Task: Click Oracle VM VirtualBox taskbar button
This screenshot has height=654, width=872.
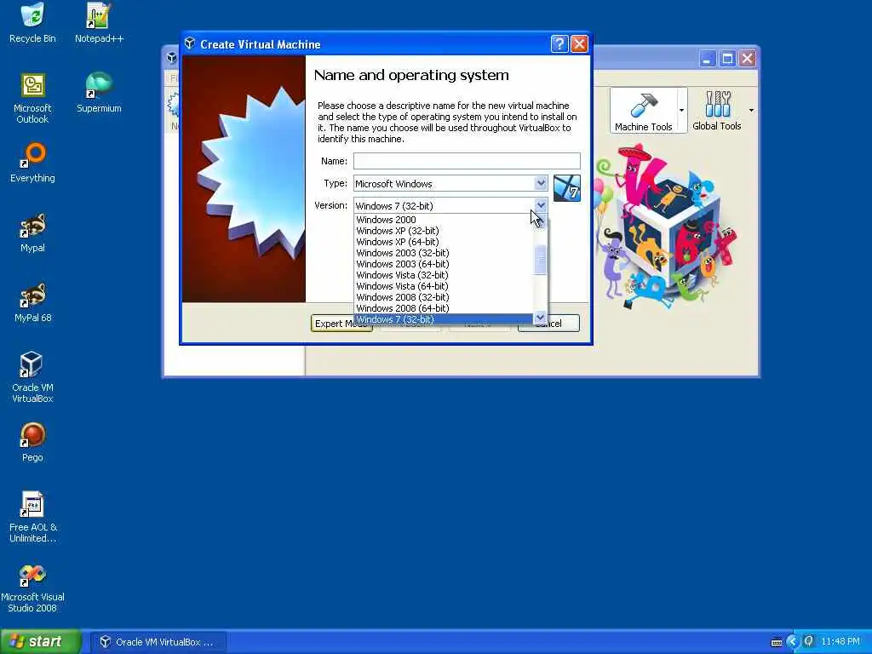Action: [158, 642]
